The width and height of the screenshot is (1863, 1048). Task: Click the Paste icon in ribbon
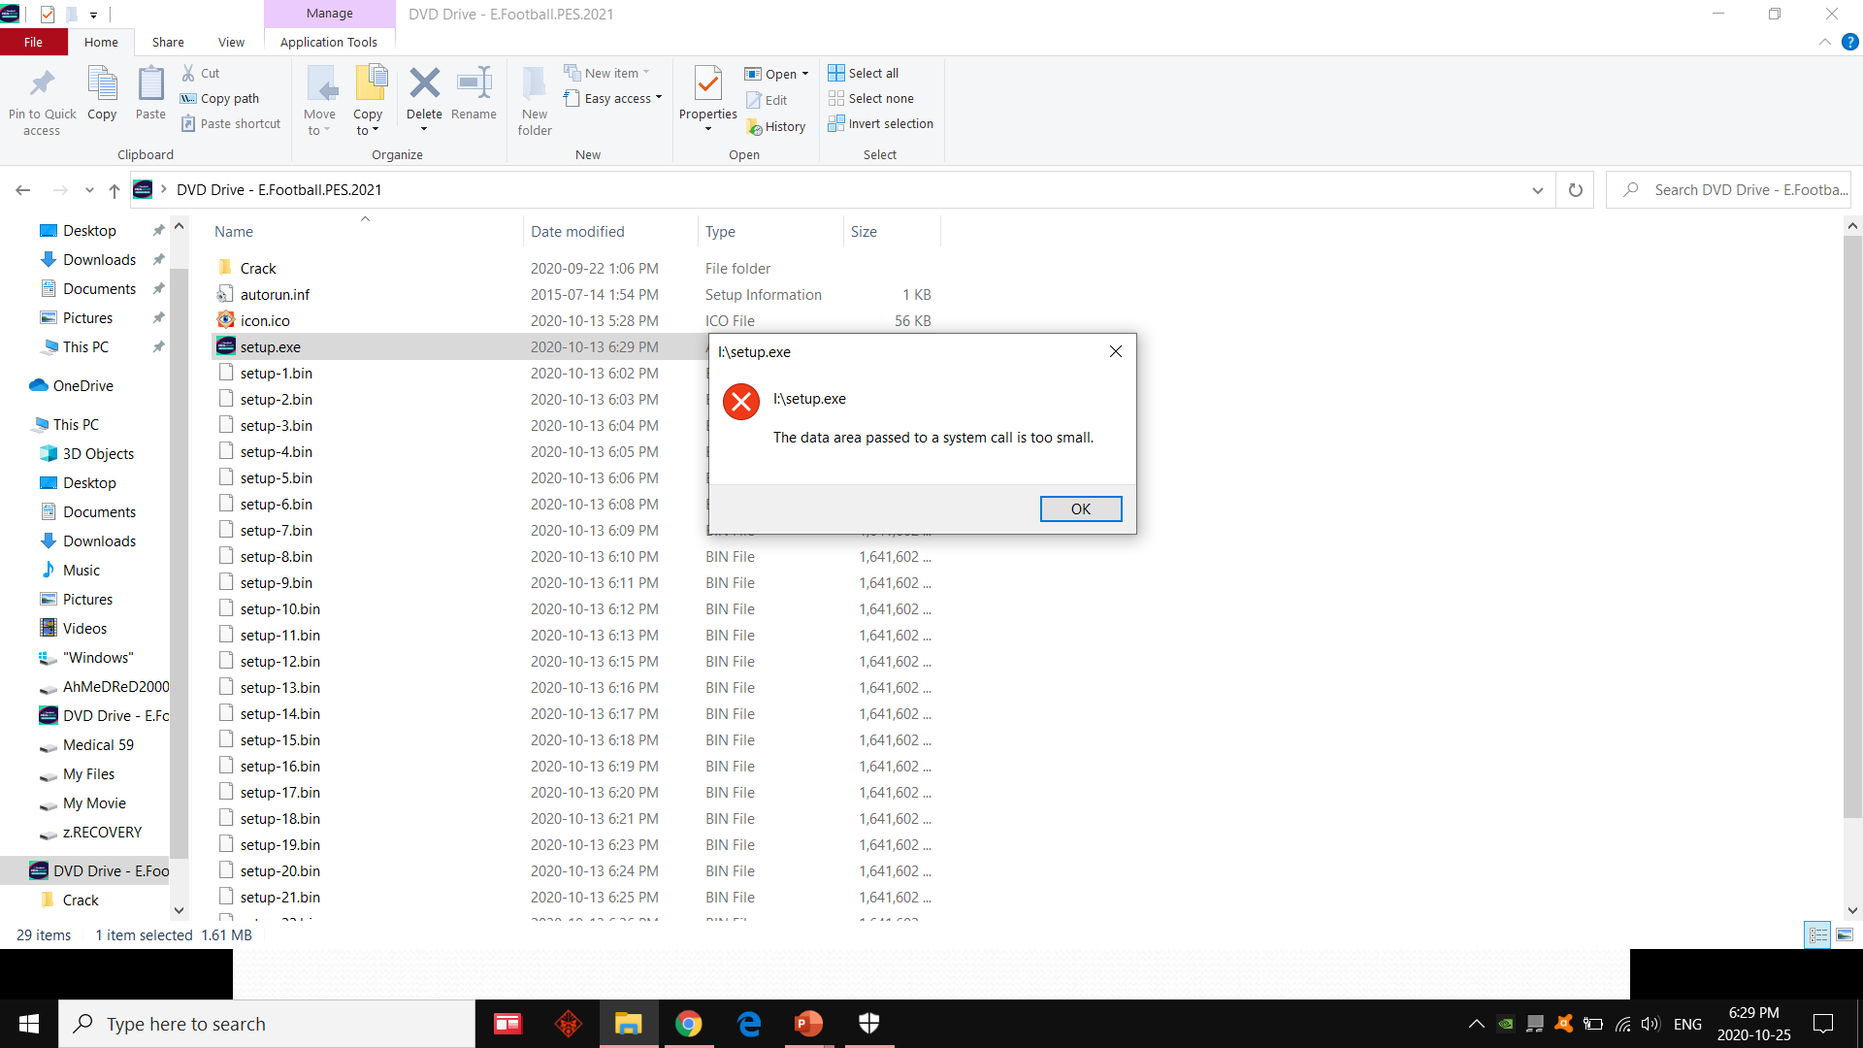point(150,83)
